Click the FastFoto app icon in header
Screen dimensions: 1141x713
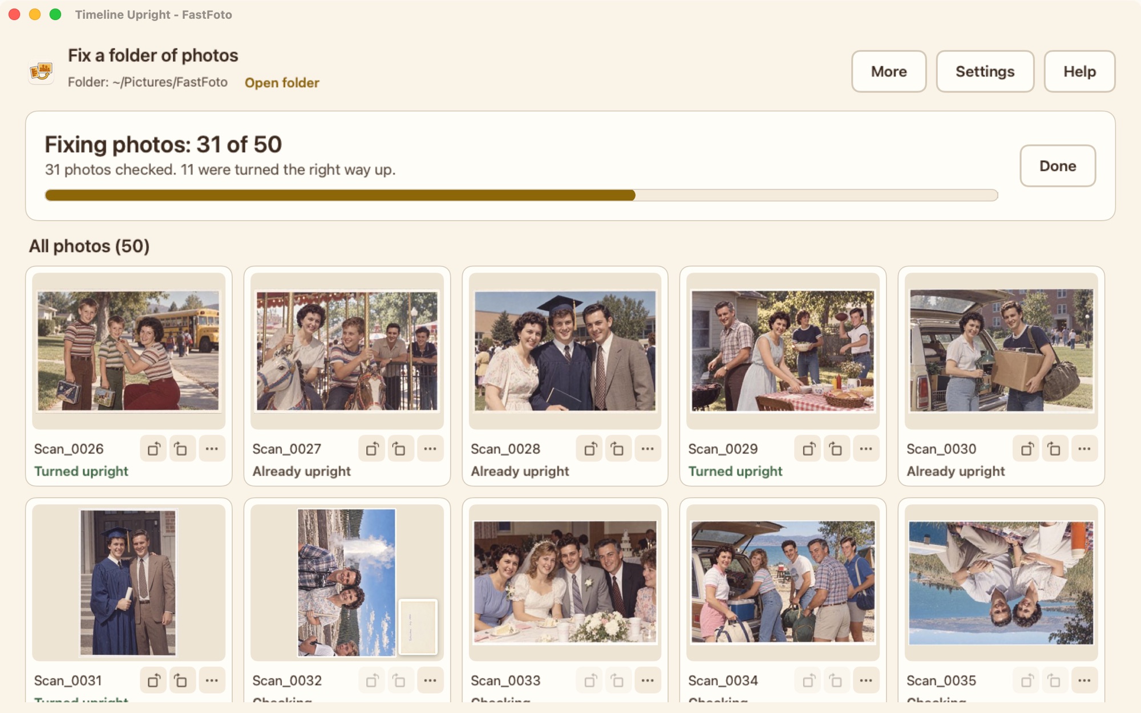click(x=41, y=71)
